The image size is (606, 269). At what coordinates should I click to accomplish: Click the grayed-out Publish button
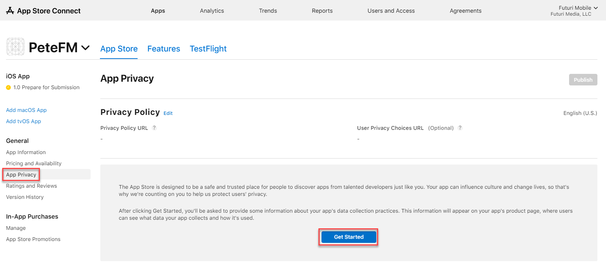pos(583,80)
